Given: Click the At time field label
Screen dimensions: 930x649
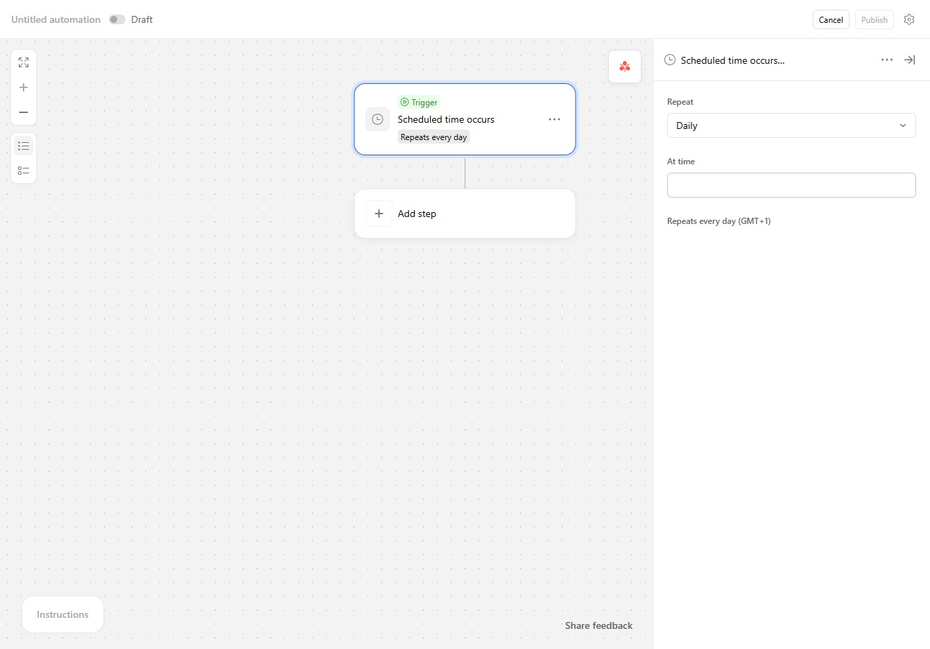Looking at the screenshot, I should 680,162.
